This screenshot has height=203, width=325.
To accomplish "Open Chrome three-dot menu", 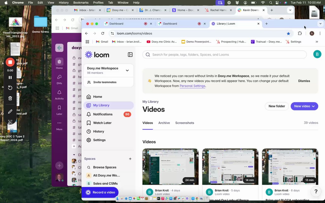I will click(320, 33).
